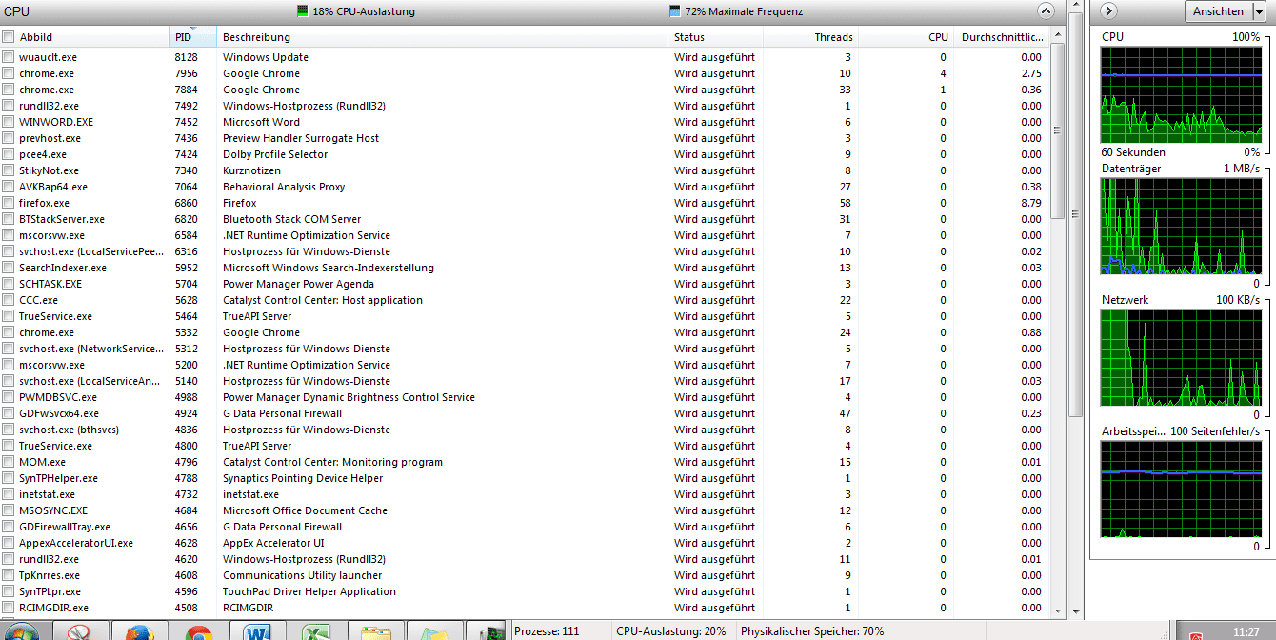Screen dimensions: 1276x640
Task: Select the WINWORD.EXE checkbox
Action: (x=9, y=122)
